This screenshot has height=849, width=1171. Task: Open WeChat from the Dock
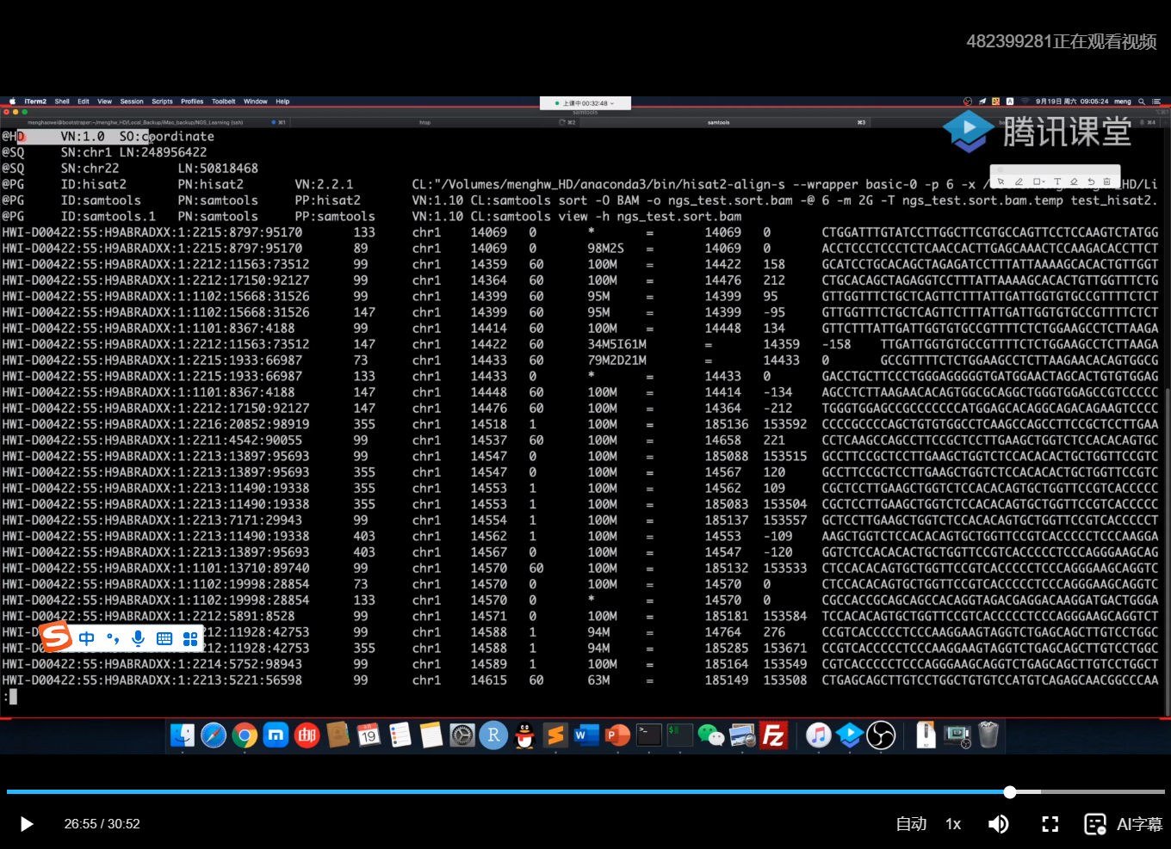point(710,735)
